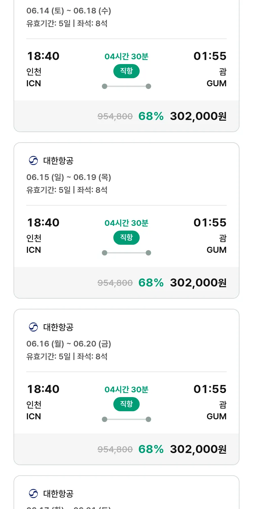Open 06.15 (일) ~ 06.19 (목) date range

[69, 177]
